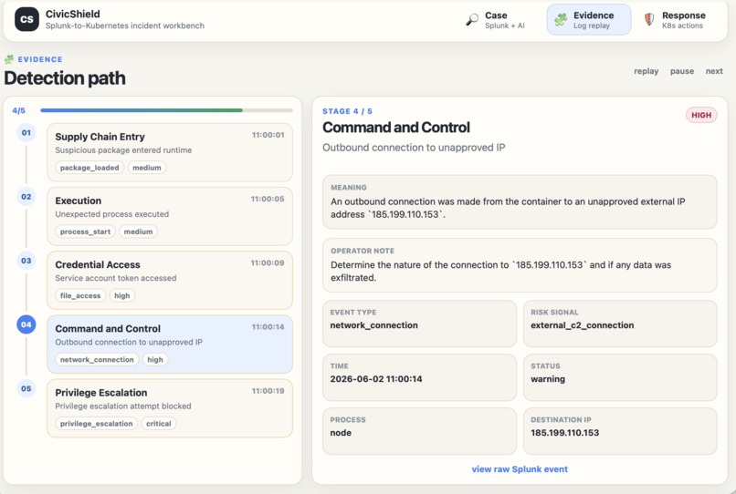This screenshot has width=736, height=494.
Task: Click the OPERATOR NOTE box
Action: tap(520, 265)
